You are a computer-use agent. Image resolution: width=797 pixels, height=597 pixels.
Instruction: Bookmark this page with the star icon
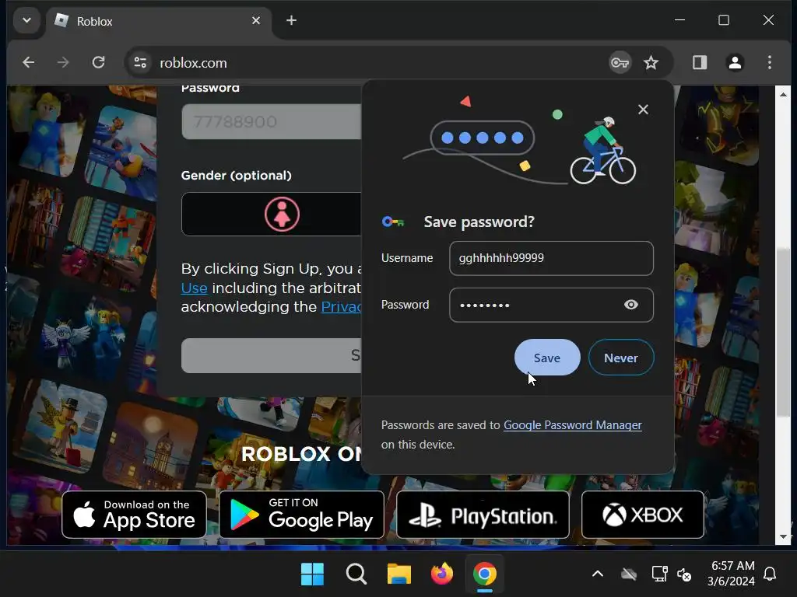click(x=651, y=63)
